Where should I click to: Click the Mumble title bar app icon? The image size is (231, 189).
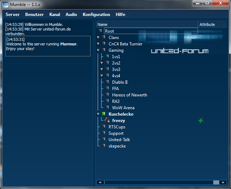coord(5,5)
